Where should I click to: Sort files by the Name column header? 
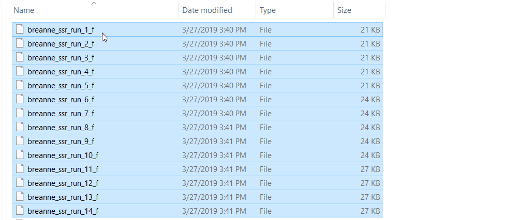[x=24, y=10]
